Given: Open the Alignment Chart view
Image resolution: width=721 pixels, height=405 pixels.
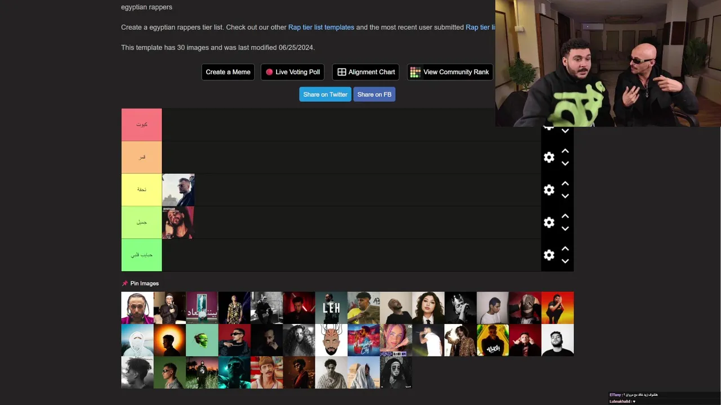Looking at the screenshot, I should [366, 72].
